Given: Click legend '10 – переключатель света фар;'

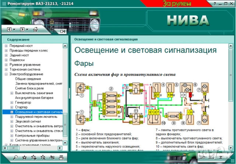Looking at the screenshot, I should click(x=180, y=147).
